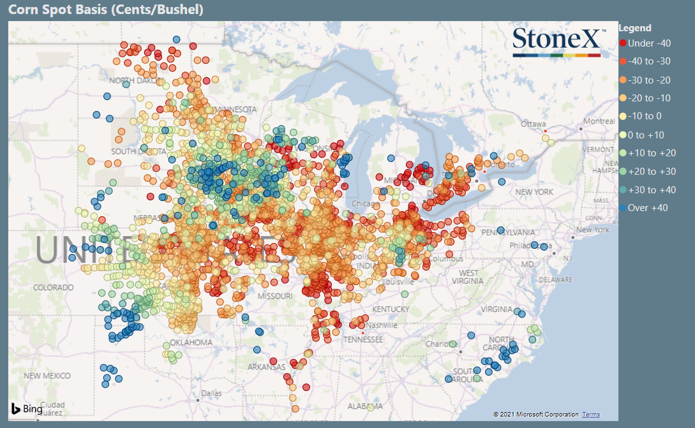The width and height of the screenshot is (695, 428).
Task: Click the Microsoft Corporation copyright text
Action: (536, 414)
